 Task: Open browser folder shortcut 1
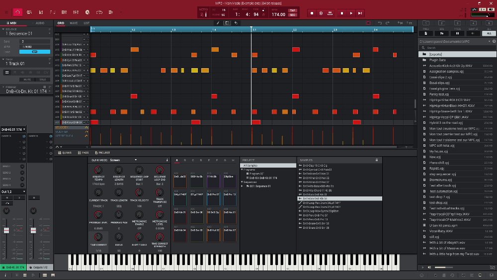426,23
